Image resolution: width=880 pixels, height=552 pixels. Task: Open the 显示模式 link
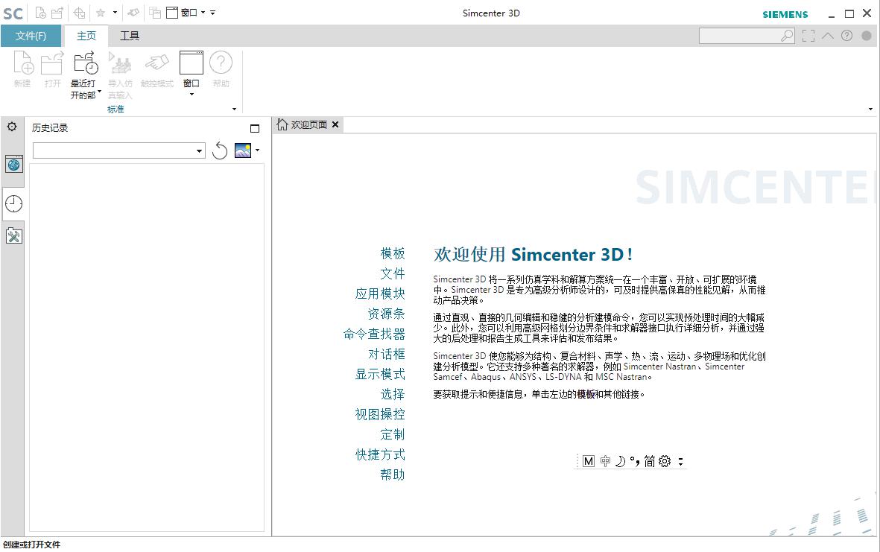pos(380,374)
